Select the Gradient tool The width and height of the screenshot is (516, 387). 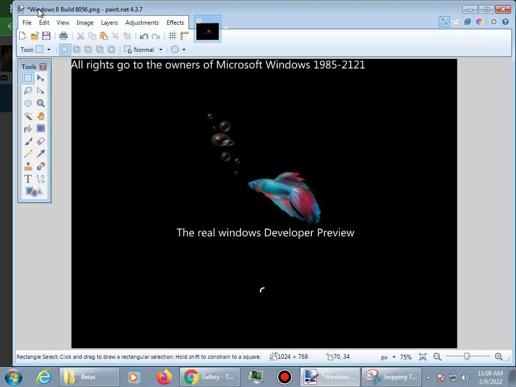click(x=40, y=128)
